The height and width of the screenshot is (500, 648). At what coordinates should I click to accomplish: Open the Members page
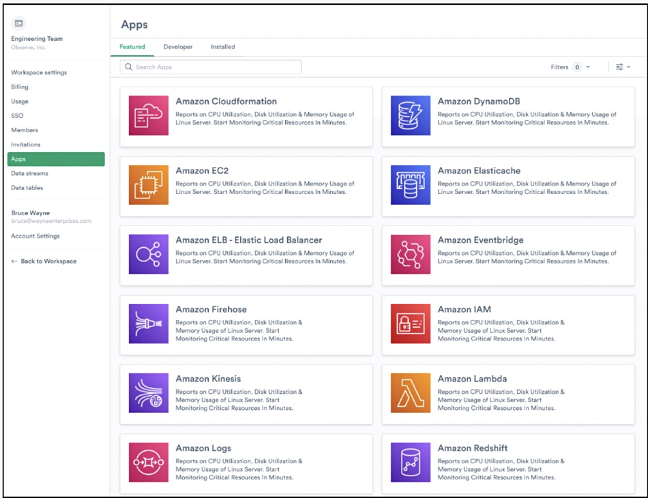click(x=25, y=130)
